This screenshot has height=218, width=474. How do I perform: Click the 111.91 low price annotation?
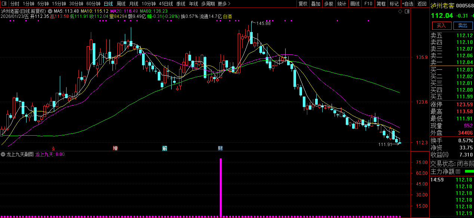(x=385, y=144)
